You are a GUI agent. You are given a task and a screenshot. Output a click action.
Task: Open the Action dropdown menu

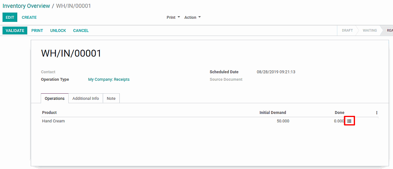192,18
